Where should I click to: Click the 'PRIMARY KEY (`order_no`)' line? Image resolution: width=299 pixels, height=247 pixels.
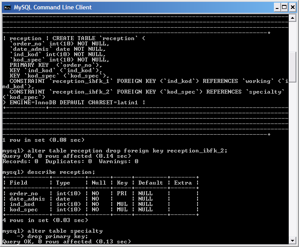pos(56,65)
